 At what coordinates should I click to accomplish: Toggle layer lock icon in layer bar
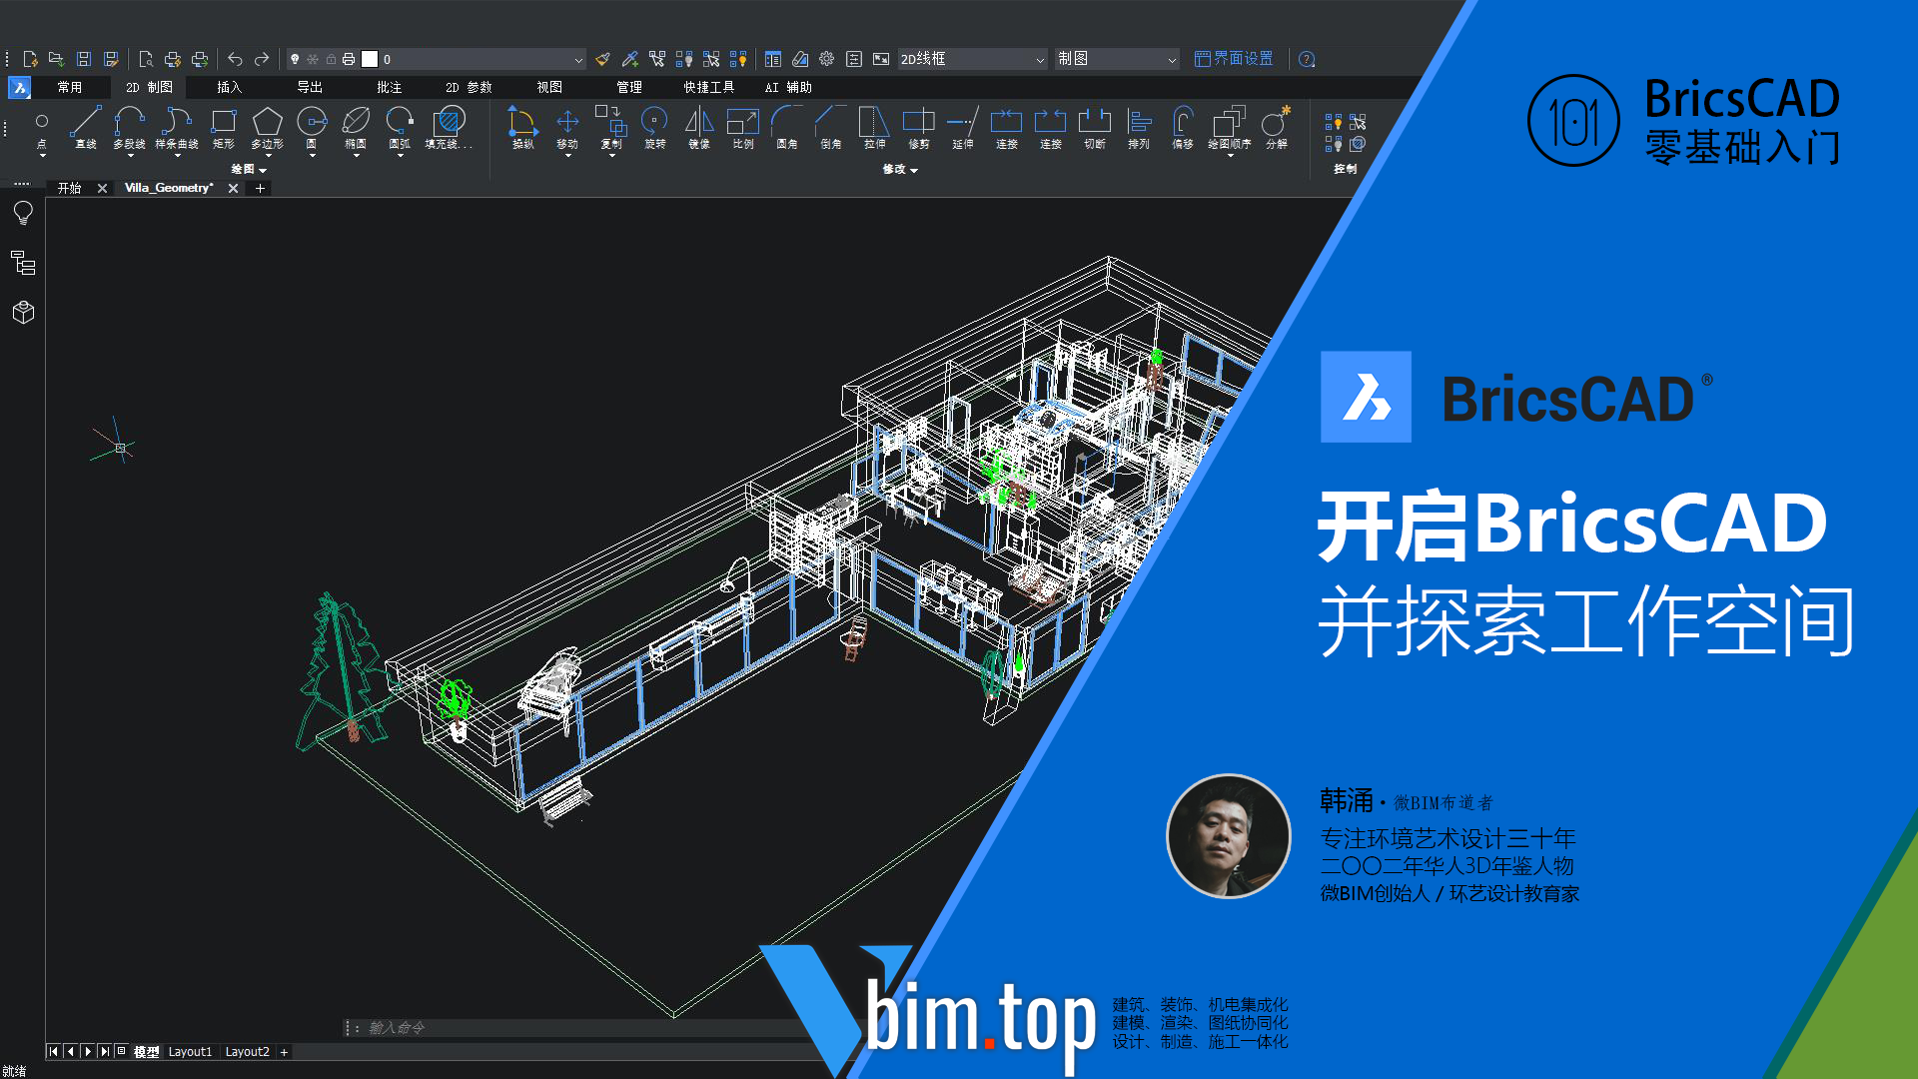331,59
